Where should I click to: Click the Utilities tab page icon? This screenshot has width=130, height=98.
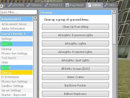[x=89, y=5]
